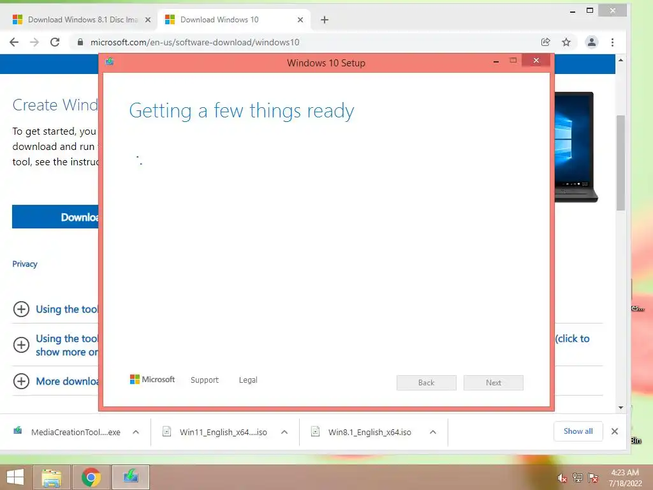Image resolution: width=653 pixels, height=490 pixels.
Task: Close the Download Windows 8.1 tab
Action: tap(147, 20)
